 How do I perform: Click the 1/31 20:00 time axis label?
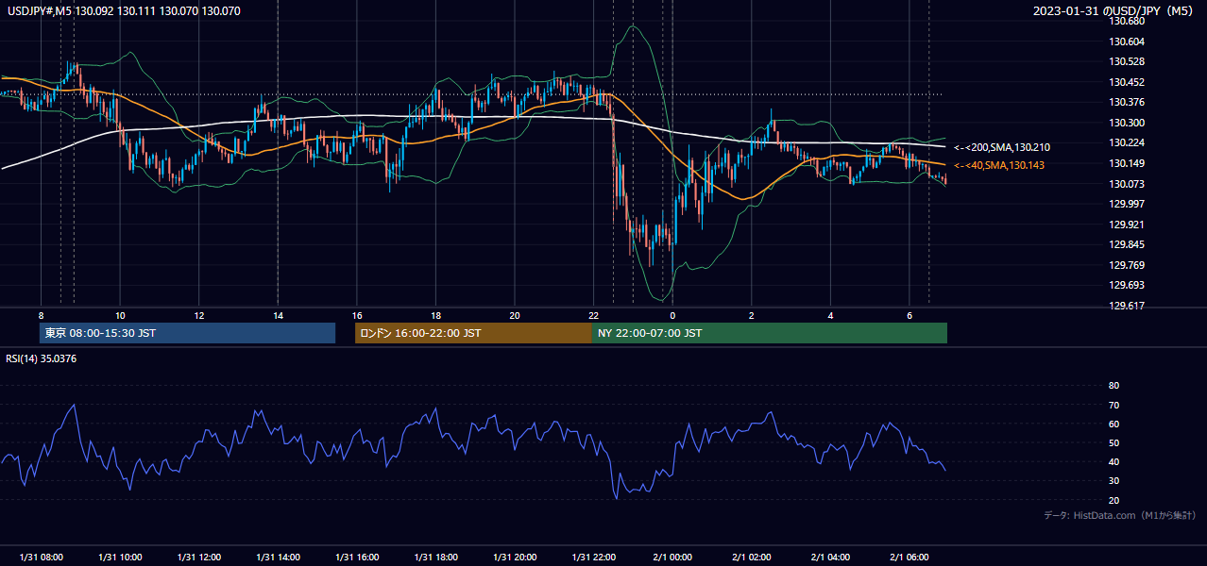click(514, 557)
